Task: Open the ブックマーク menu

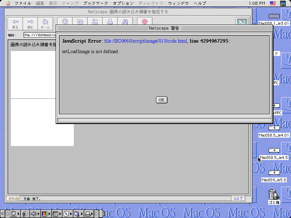Action: (x=95, y=3)
